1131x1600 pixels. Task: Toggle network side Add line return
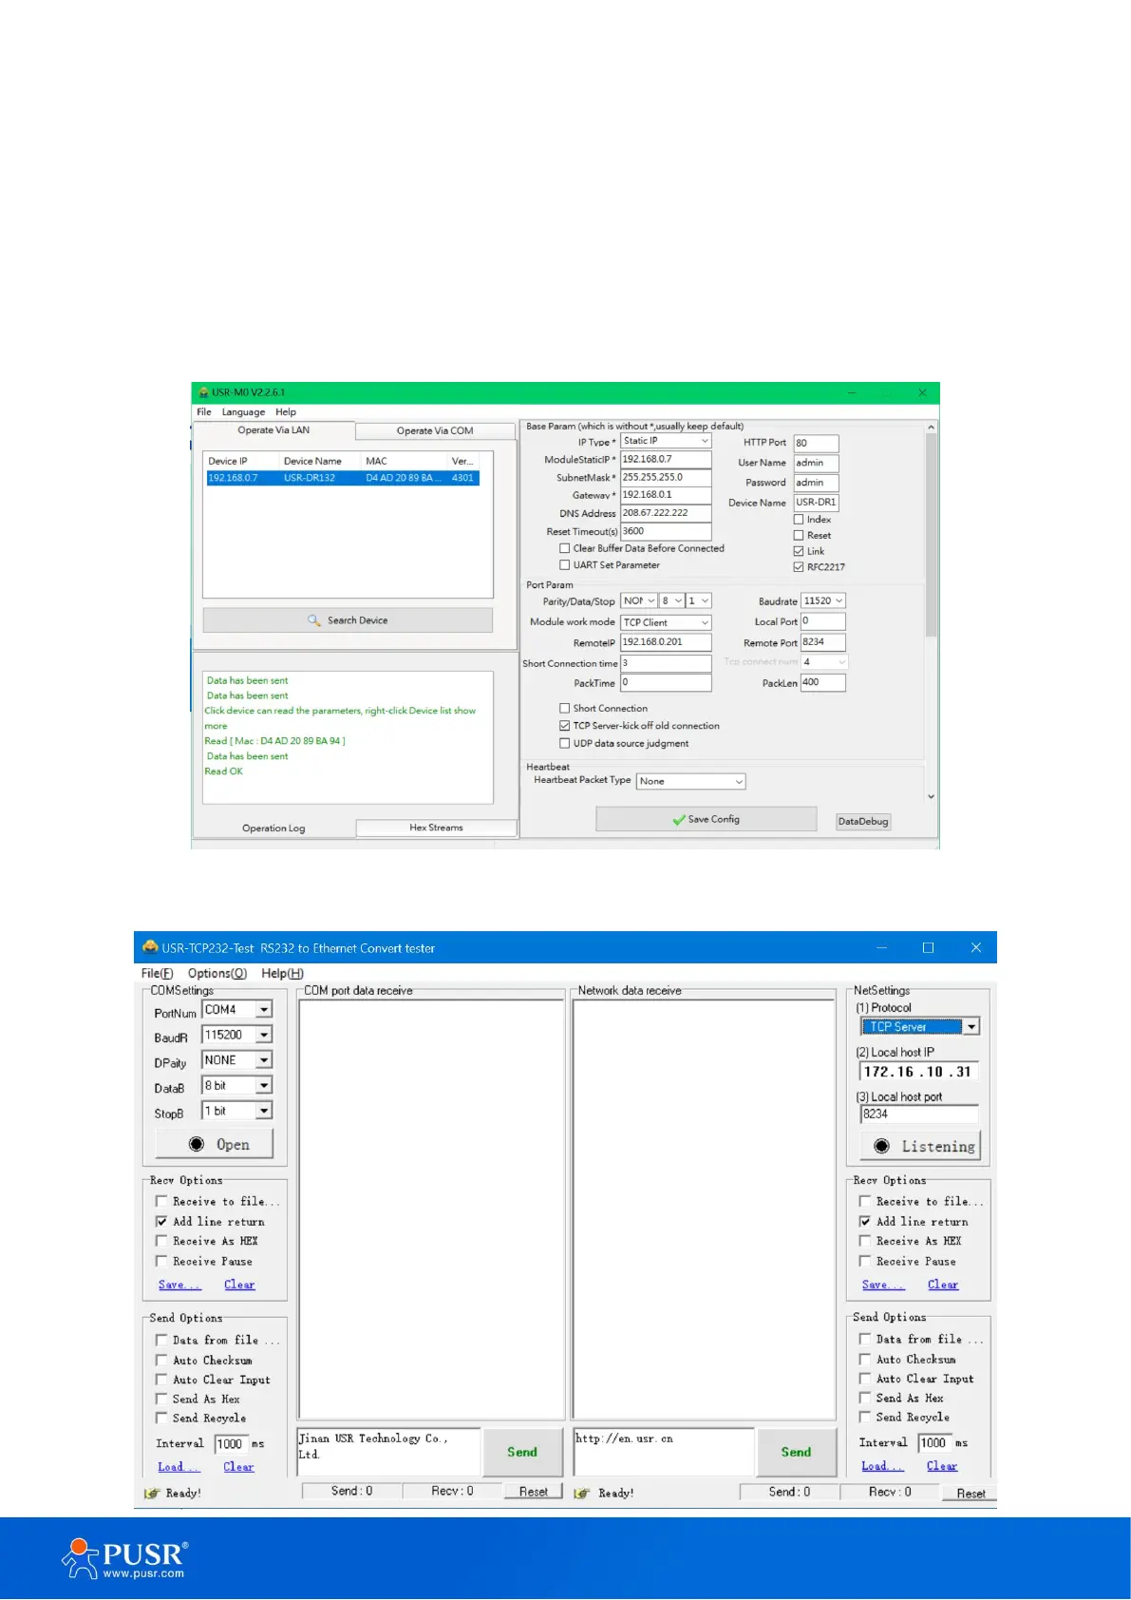click(x=865, y=1221)
